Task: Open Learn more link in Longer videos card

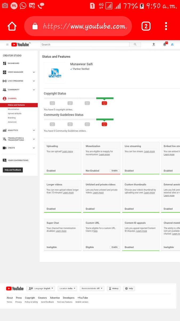Action: [x=68, y=193]
